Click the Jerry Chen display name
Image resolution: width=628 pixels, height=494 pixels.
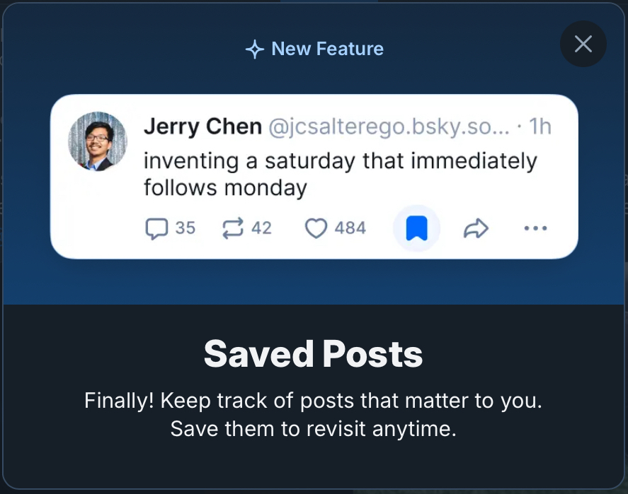[202, 127]
